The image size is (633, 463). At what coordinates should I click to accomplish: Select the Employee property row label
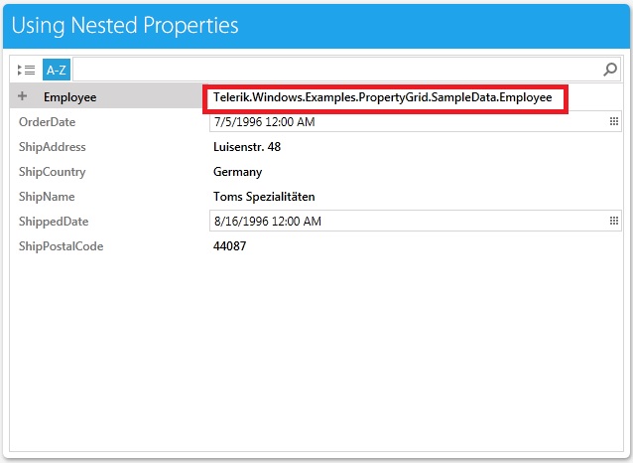(69, 97)
